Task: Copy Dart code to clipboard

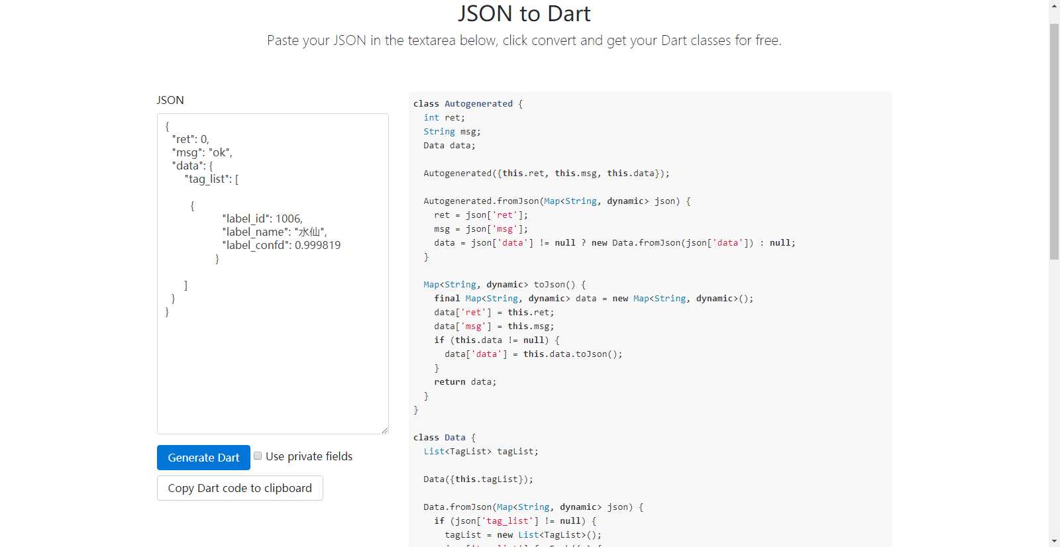Action: 240,488
